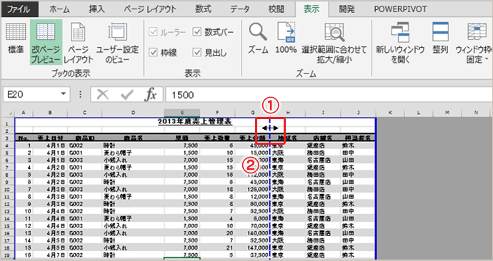Click the cell with 147,000
Screen dimensions: 493x261
[x=252, y=247]
